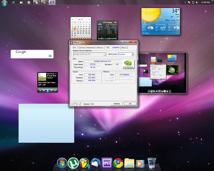Click New York, NY in weather gadget
Image resolution: width=214 pixels, height=171 pixels.
[172, 20]
